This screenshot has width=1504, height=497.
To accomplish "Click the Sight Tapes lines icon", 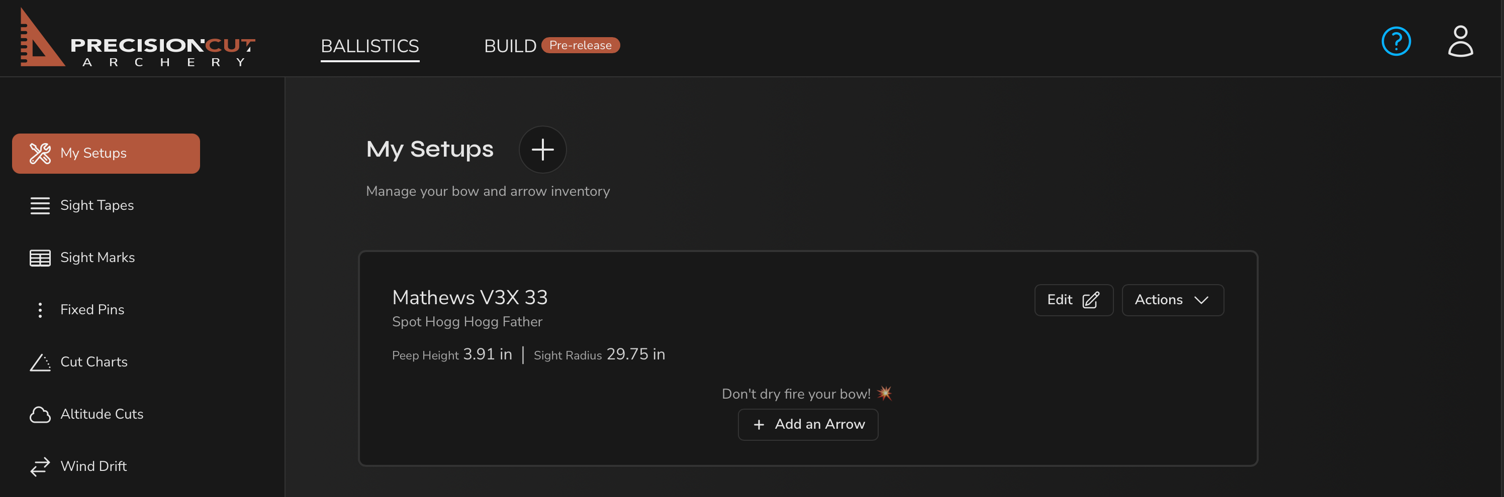I will tap(40, 206).
